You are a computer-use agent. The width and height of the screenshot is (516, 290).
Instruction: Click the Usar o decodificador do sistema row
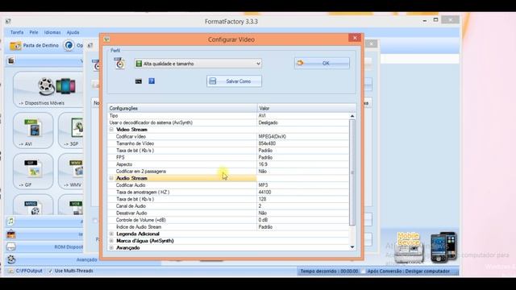pos(228,122)
